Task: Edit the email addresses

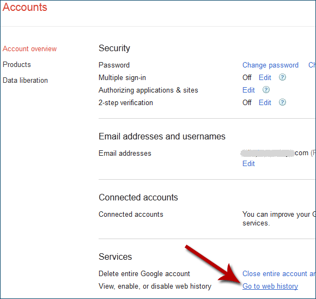Action: tap(248, 163)
